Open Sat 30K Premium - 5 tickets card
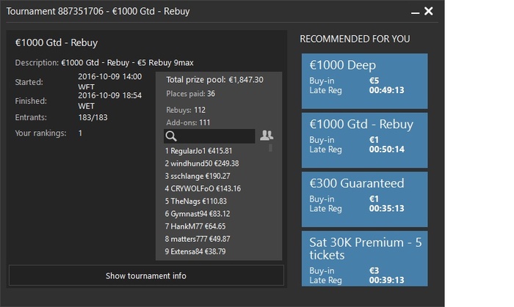Image resolution: width=514 pixels, height=307 pixels. 364,259
